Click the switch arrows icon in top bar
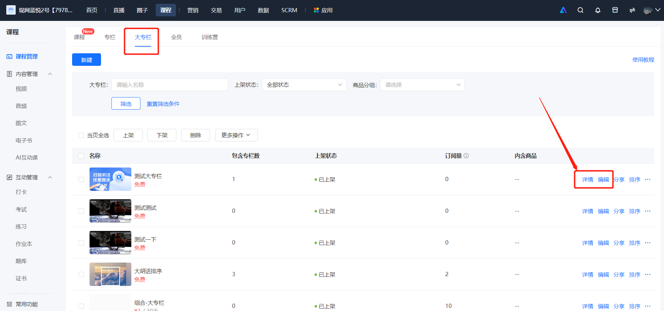The image size is (664, 311). [632, 10]
